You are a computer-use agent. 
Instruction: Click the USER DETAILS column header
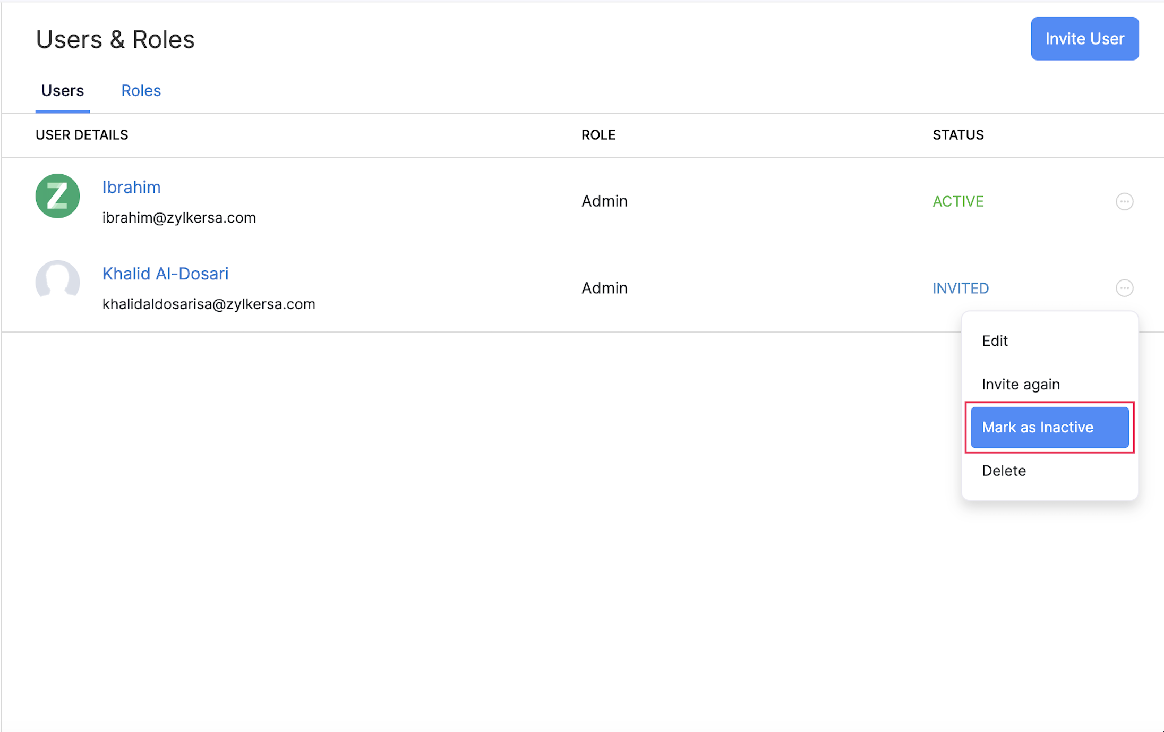(x=82, y=135)
